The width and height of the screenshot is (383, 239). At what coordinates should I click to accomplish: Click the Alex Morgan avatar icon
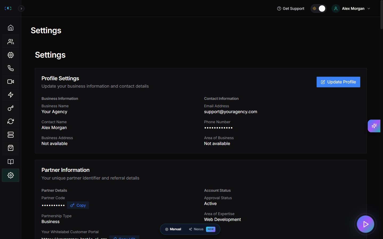click(336, 8)
